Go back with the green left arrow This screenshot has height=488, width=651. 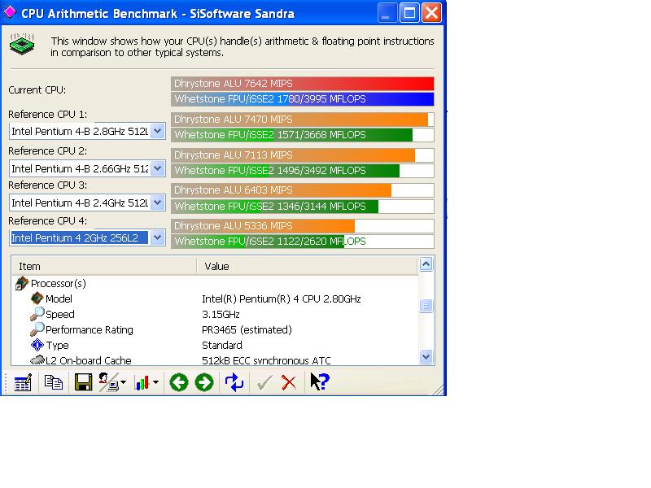point(179,382)
